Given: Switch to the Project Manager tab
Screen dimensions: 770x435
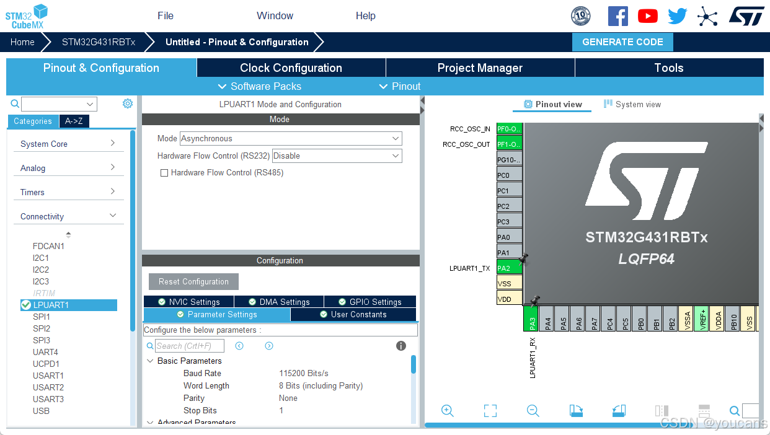Looking at the screenshot, I should coord(480,68).
